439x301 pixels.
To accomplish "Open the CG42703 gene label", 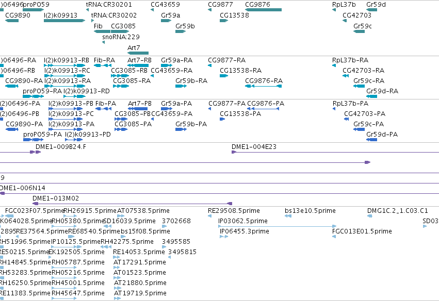I will coord(357,15).
